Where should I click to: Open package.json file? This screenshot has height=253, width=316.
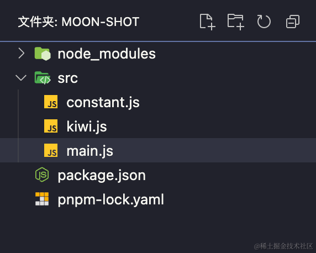102,175
